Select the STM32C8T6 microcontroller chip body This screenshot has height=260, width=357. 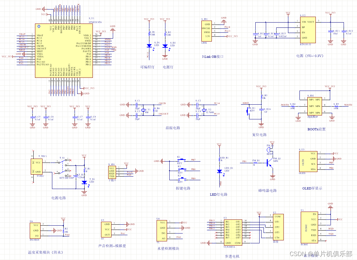64,51
